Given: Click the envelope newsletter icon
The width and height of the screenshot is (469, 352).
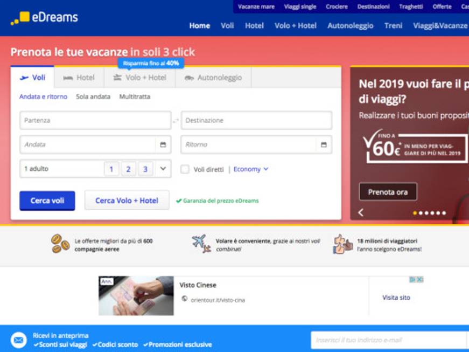Looking at the screenshot, I should pos(19,340).
